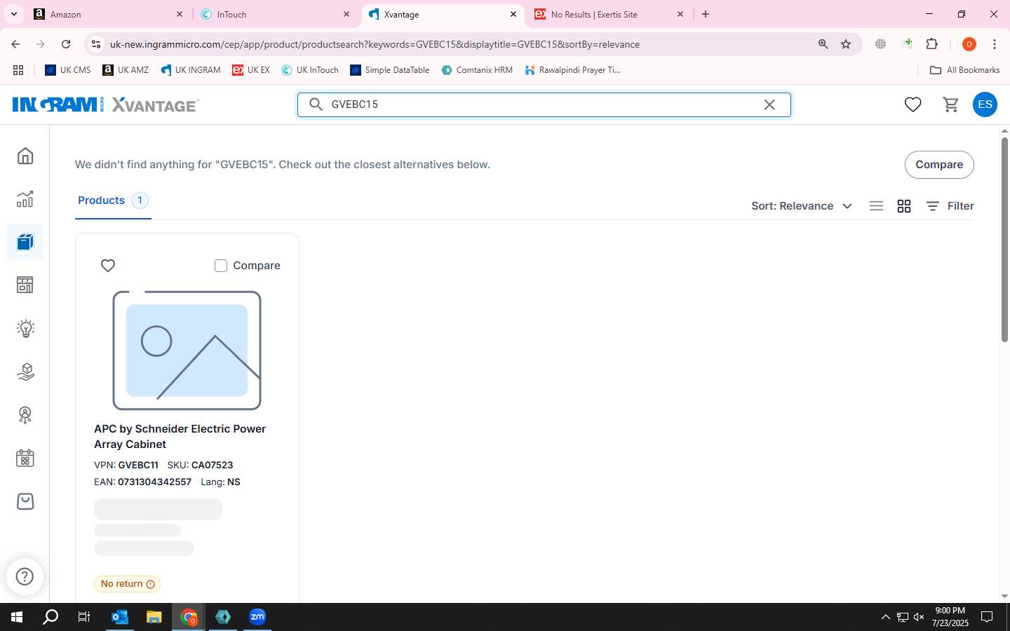Image resolution: width=1010 pixels, height=631 pixels.
Task: Select the Products tab
Action: coord(113,201)
